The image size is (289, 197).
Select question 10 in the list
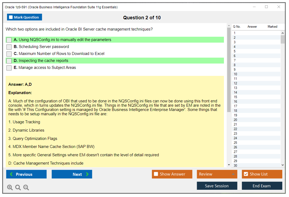coord(236,74)
